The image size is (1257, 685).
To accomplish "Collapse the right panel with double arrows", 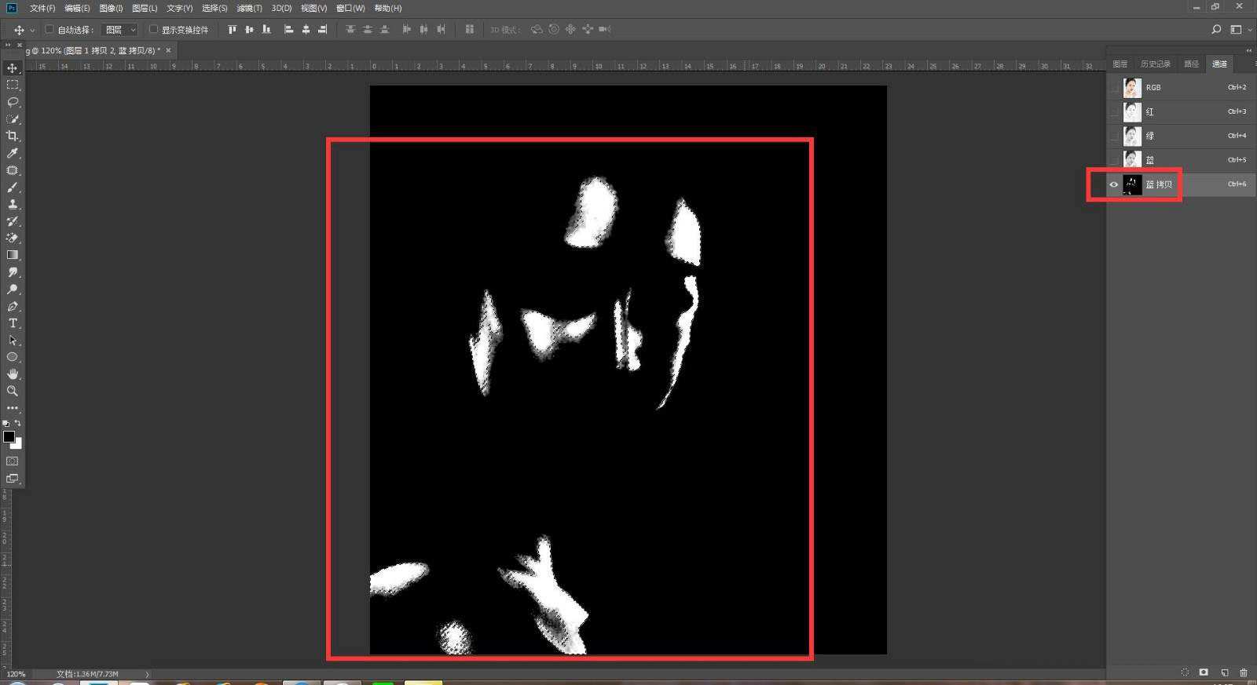I will [x=1248, y=50].
